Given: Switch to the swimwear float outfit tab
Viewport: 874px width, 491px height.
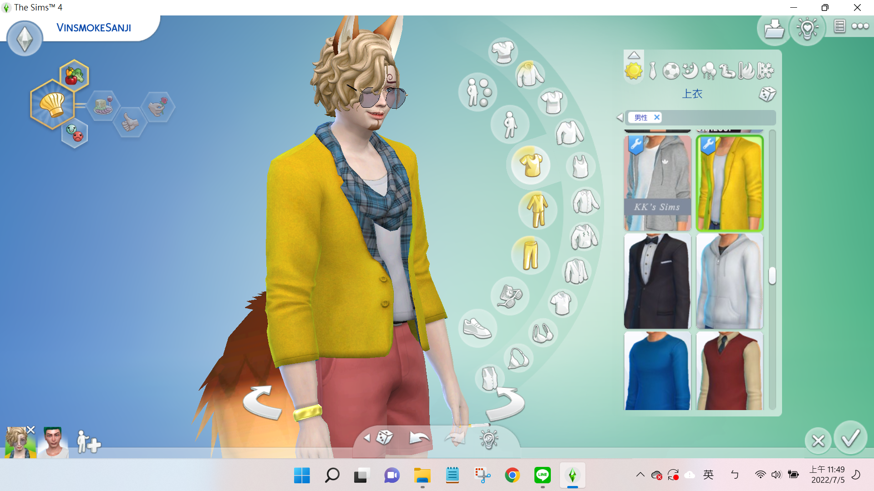Looking at the screenshot, I should [727, 71].
